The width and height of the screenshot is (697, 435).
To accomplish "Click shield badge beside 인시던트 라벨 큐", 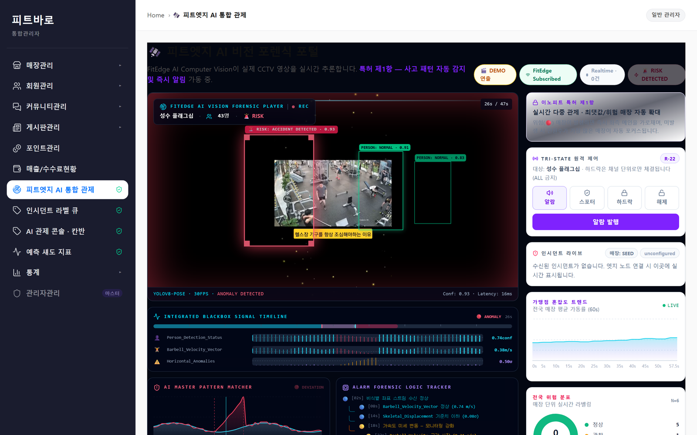I will tap(119, 210).
